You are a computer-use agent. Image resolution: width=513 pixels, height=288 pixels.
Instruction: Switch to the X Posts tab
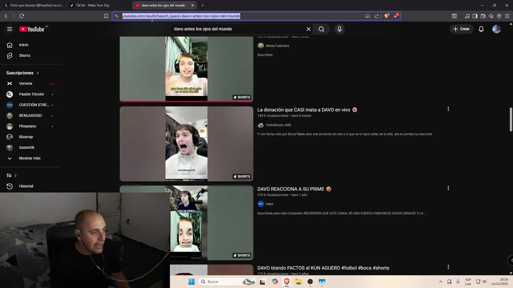33,5
